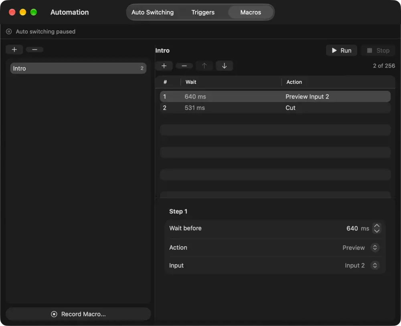Click the 531 ms wait cell
This screenshot has height=326, width=401.
point(194,108)
